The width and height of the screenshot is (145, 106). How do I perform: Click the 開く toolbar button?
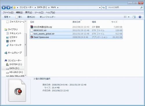click(19, 17)
